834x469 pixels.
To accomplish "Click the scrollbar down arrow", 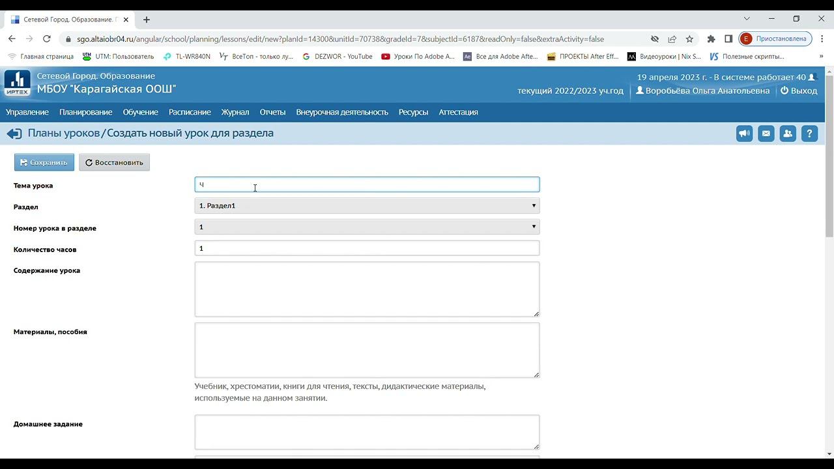I will point(829,454).
